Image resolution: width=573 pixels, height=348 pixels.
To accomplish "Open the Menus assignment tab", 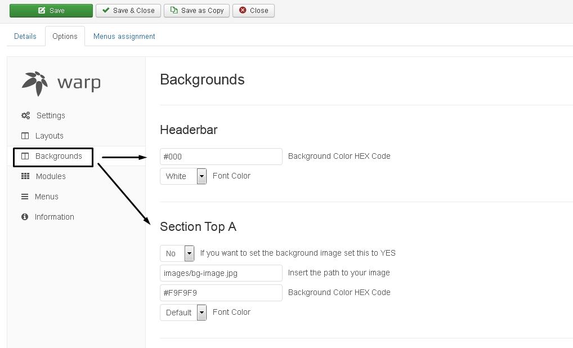I will coord(124,36).
